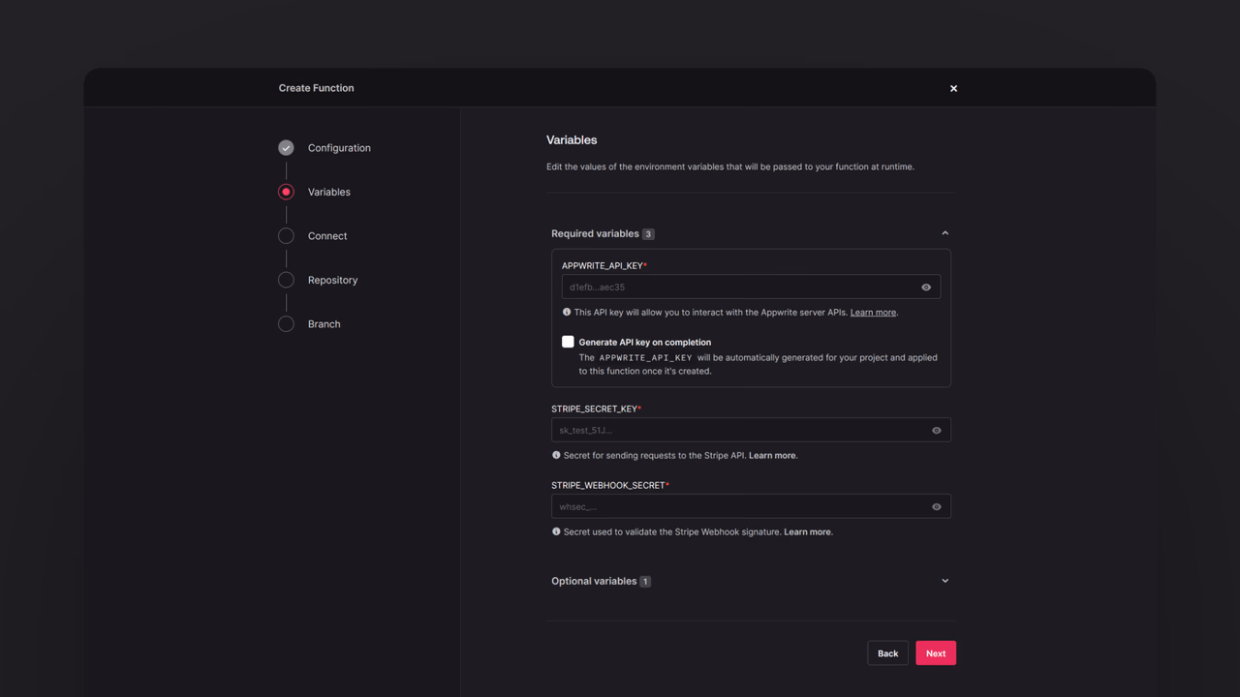
Task: Open Learn more link for Appwrite API key
Action: [x=873, y=313]
